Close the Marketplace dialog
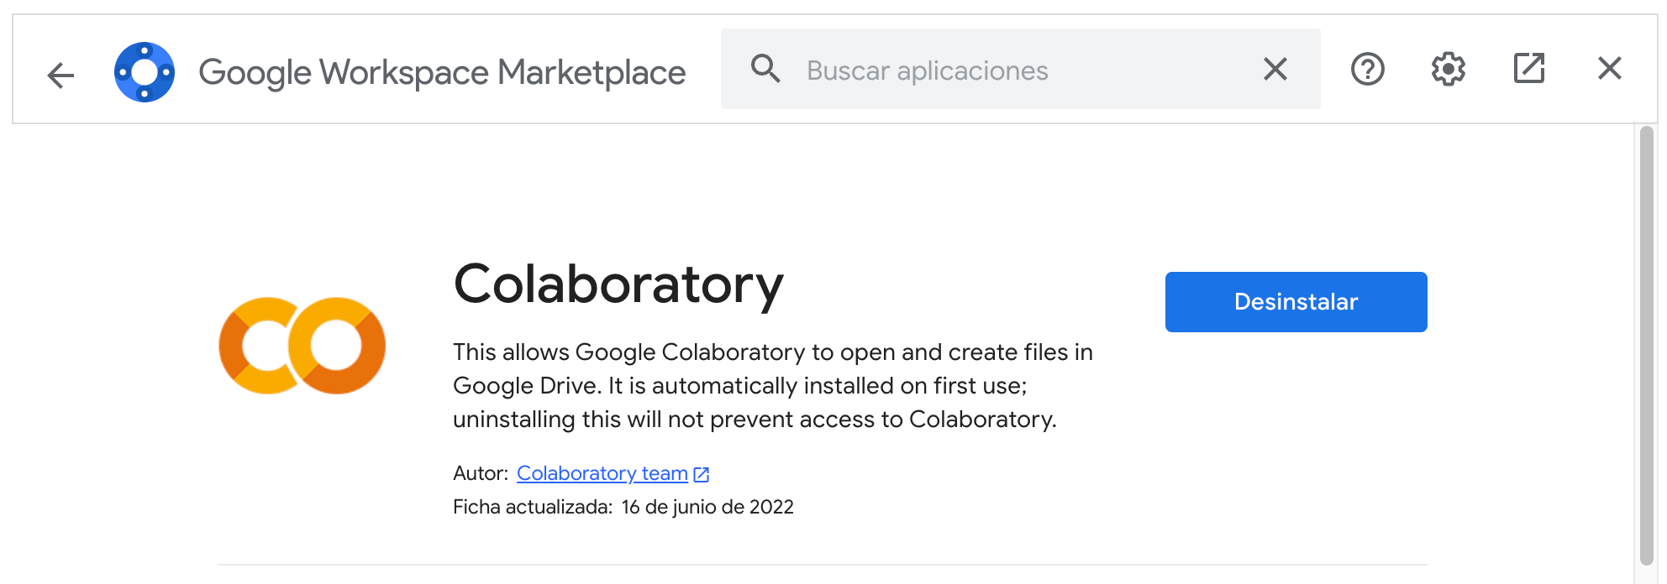Image resolution: width=1667 pixels, height=584 pixels. [x=1610, y=68]
